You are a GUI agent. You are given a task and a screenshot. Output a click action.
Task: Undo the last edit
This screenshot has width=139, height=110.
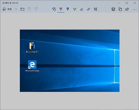click(29, 9)
